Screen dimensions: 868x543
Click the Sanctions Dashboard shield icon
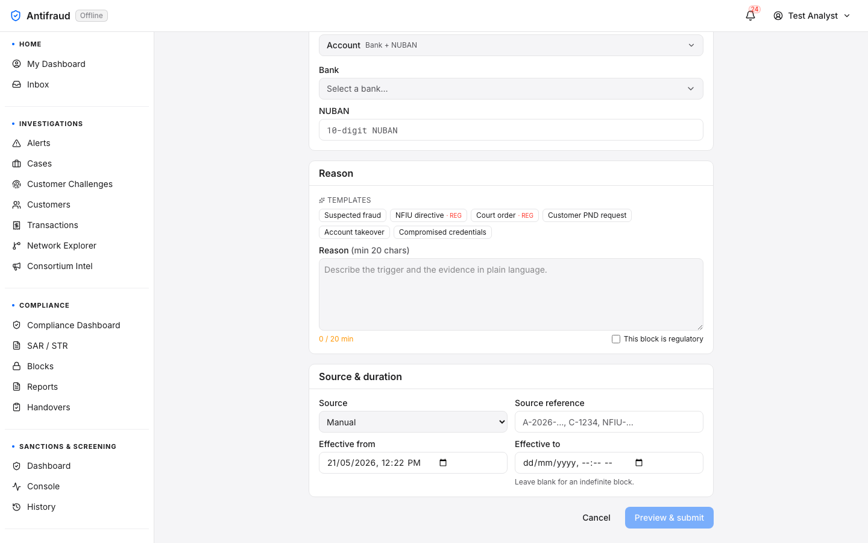point(17,466)
